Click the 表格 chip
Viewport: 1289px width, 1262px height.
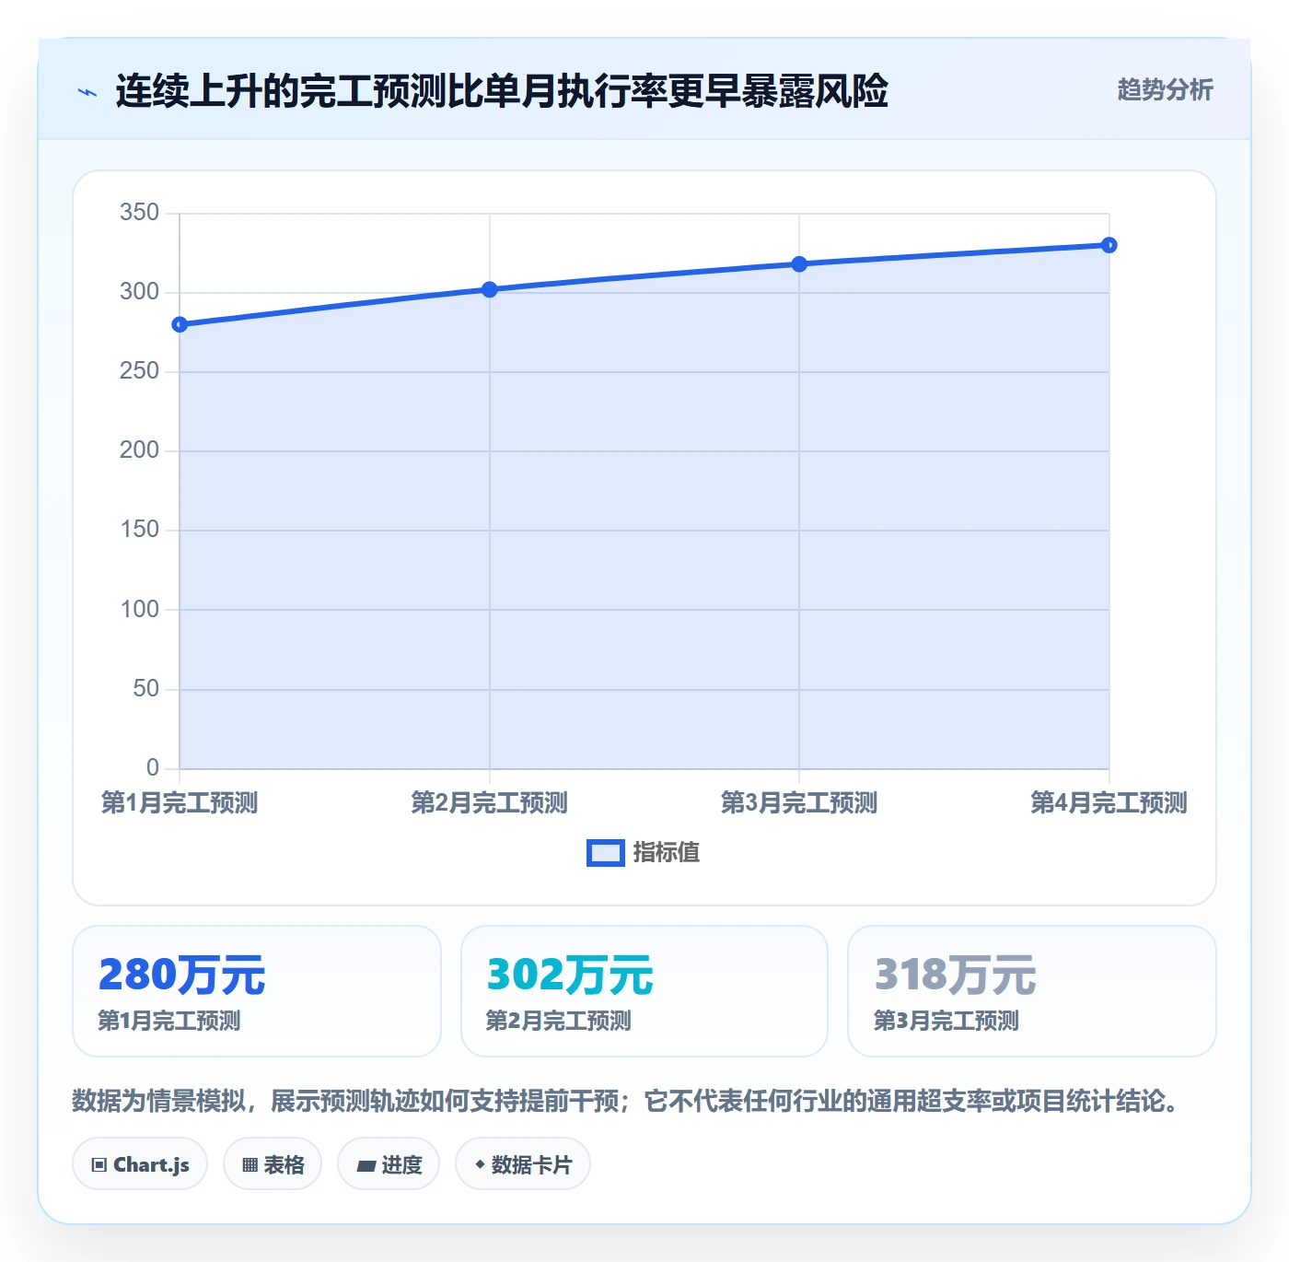coord(273,1164)
